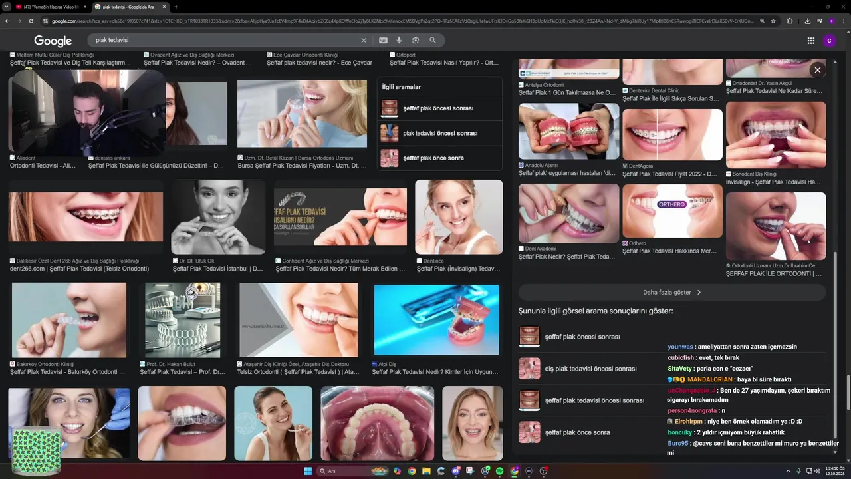Open Discord from the taskbar
851x479 pixels.
coord(456,471)
